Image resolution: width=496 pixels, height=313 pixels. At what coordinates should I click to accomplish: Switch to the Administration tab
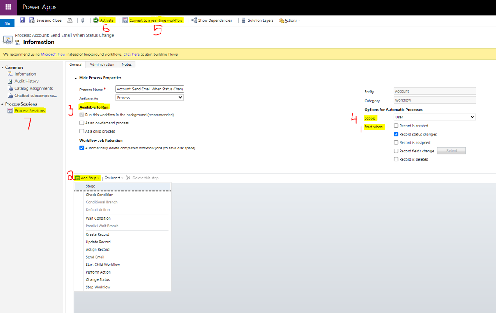point(102,65)
